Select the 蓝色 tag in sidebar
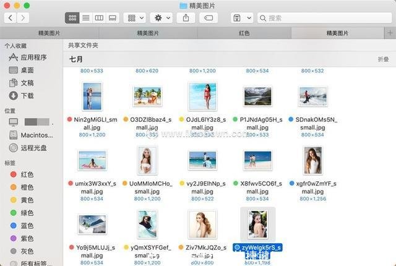The width and height of the screenshot is (396, 266). (x=27, y=225)
